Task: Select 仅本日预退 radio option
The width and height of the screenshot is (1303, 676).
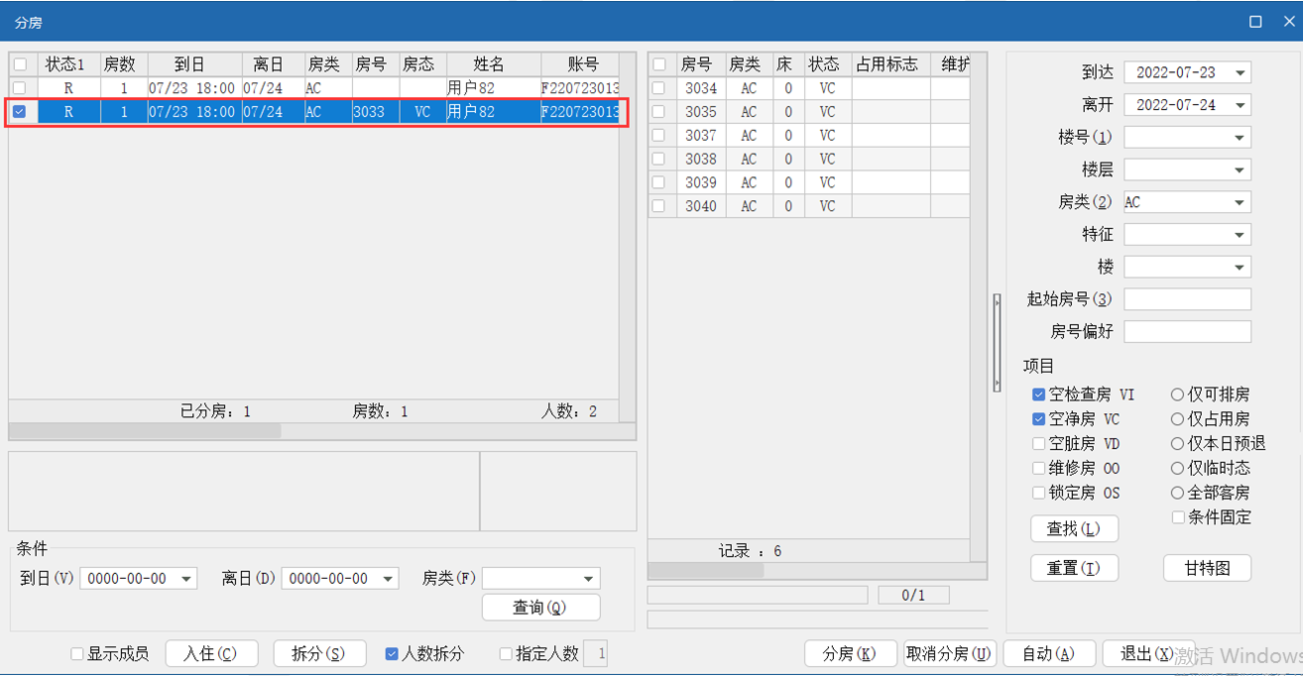Action: point(1178,444)
